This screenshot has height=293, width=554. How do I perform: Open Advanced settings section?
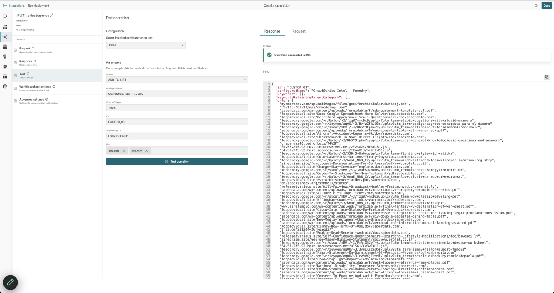(x=57, y=101)
